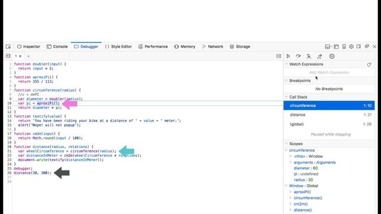Screen dimensions: 381x214
Task: Click 'Paused while stepping' status text
Action: pos(331,134)
